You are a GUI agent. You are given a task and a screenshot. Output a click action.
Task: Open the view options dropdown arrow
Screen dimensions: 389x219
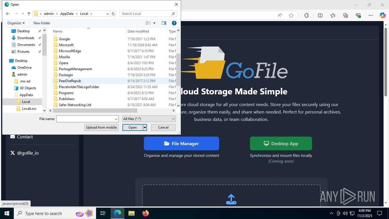[154, 23]
